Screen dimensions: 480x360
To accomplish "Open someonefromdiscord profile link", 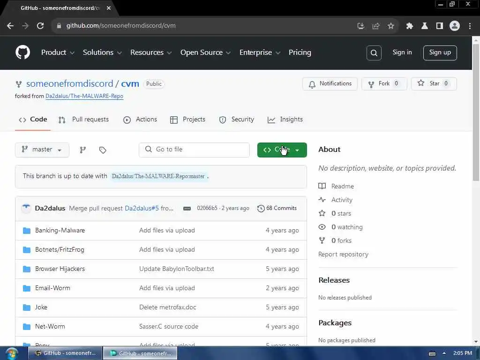I will coord(69,83).
